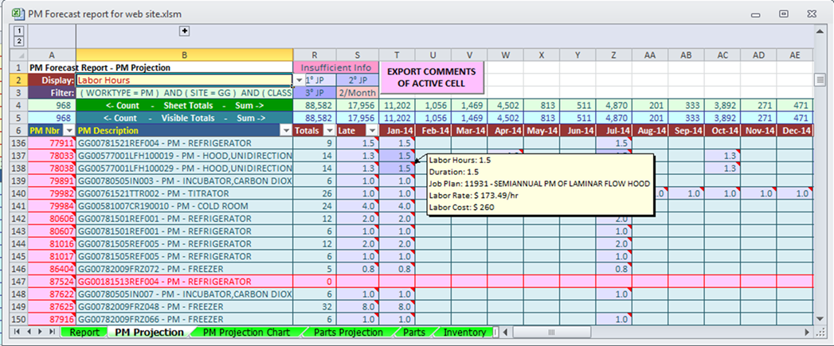Viewport: 834px width, 346px height.
Task: Minimize the workbook window
Action: (x=754, y=14)
